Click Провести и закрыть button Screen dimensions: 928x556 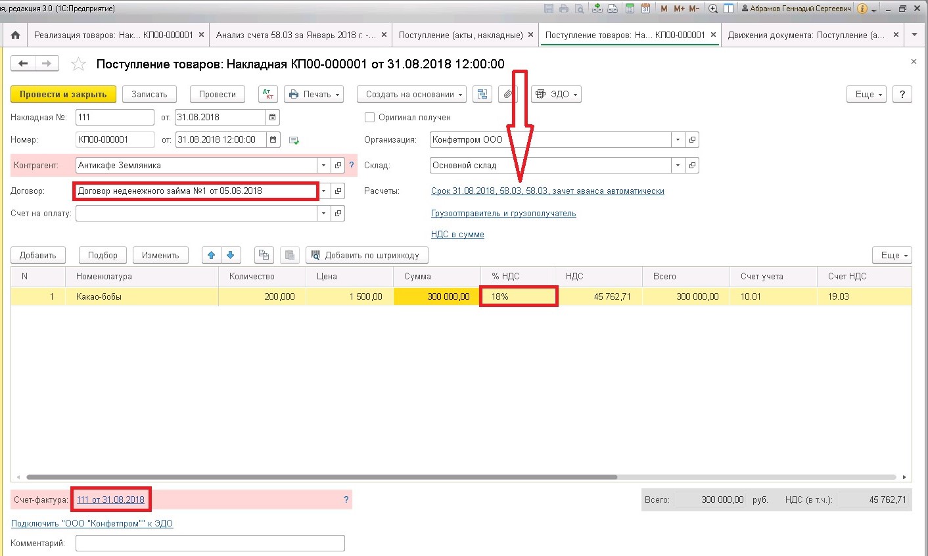pyautogui.click(x=63, y=94)
